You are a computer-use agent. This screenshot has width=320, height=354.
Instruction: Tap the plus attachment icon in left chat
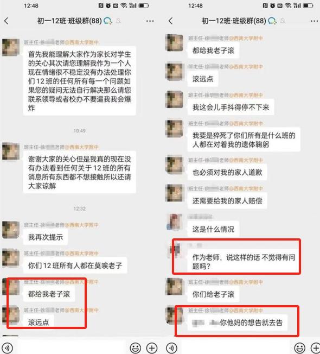pyautogui.click(x=152, y=347)
